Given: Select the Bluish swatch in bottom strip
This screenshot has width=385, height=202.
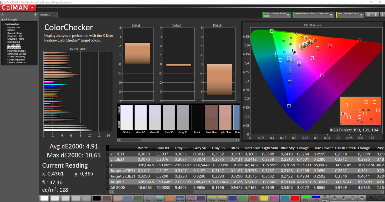Looking at the screenshot, I should [159, 198].
